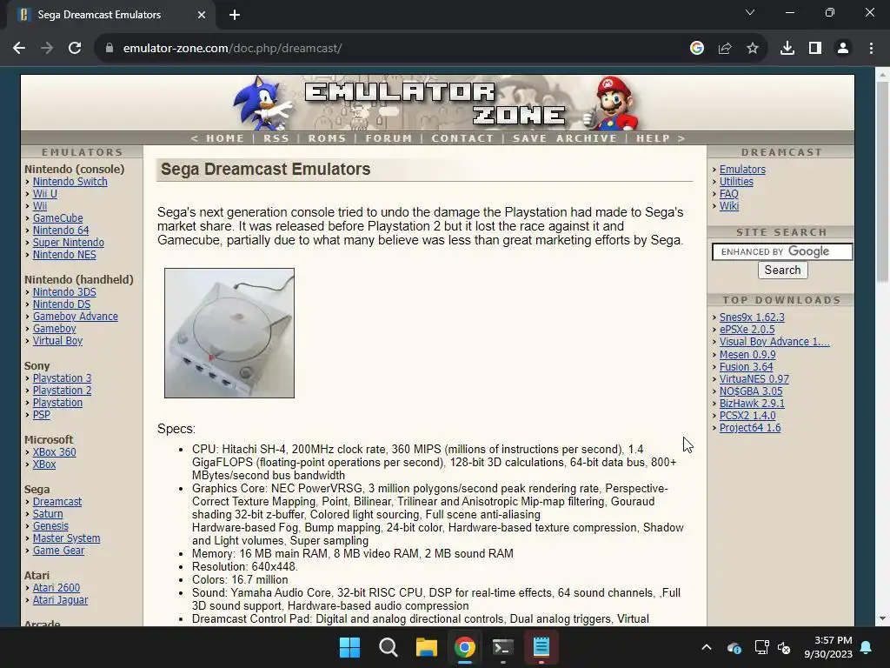The width and height of the screenshot is (890, 668).
Task: Open the Google icon in address bar
Action: [x=697, y=49]
